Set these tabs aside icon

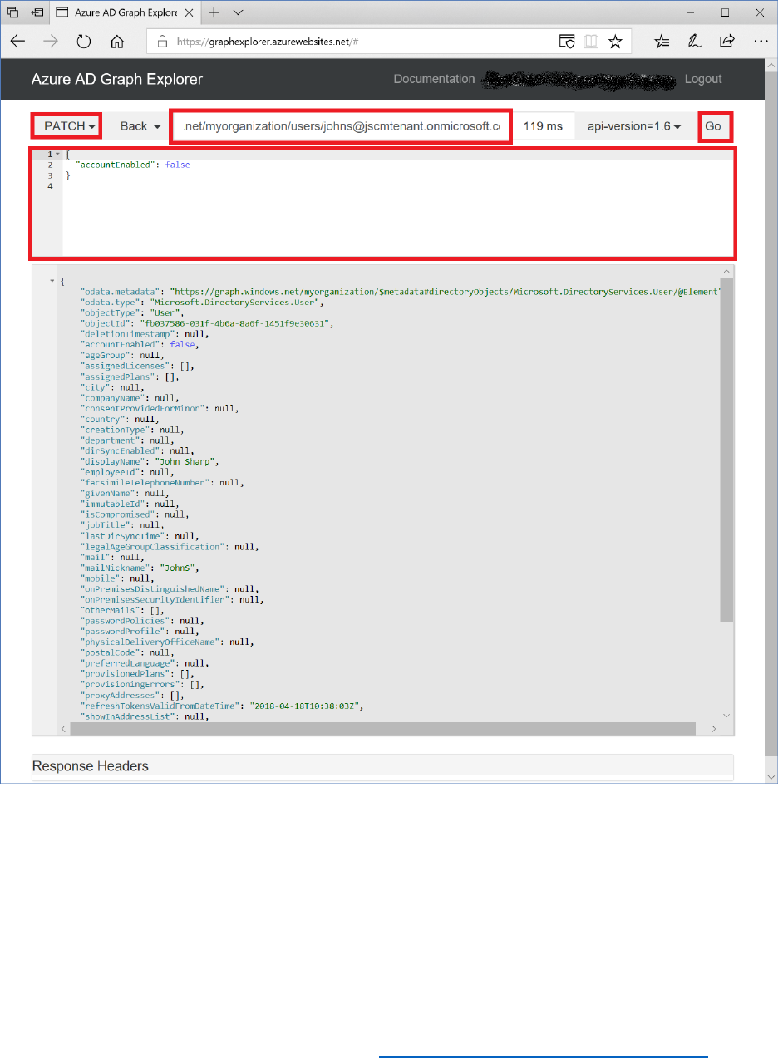37,12
